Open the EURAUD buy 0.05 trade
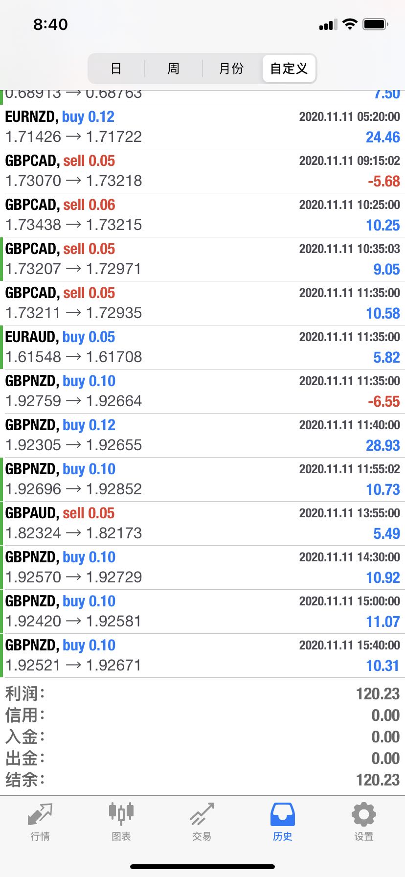Viewport: 405px width, 877px height. click(x=202, y=347)
